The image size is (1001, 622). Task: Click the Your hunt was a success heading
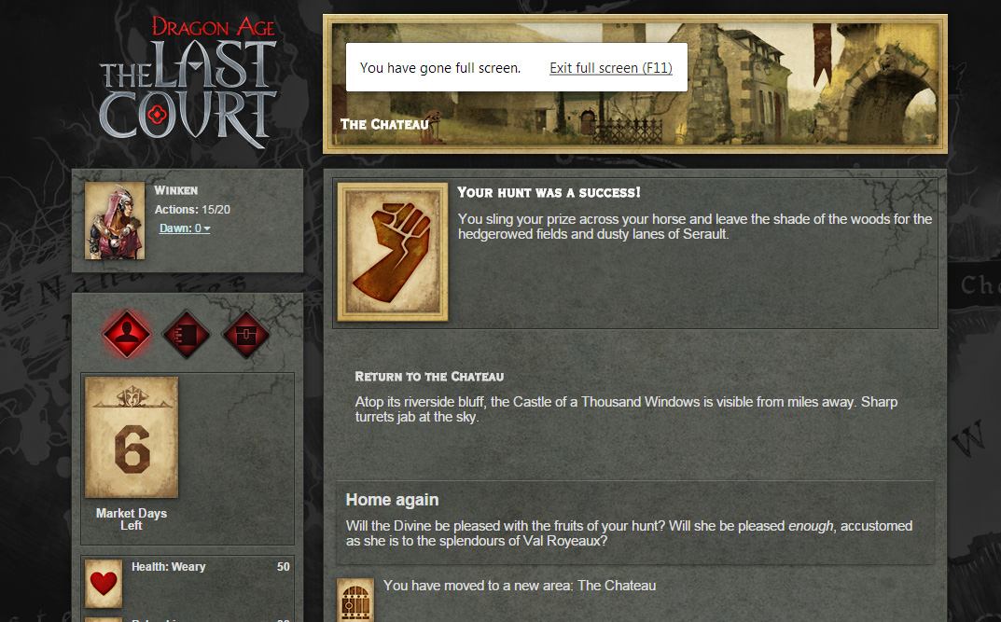[549, 193]
